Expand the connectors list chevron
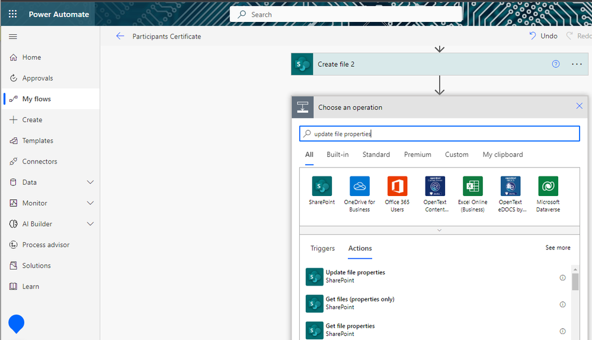The image size is (592, 340). pos(440,230)
